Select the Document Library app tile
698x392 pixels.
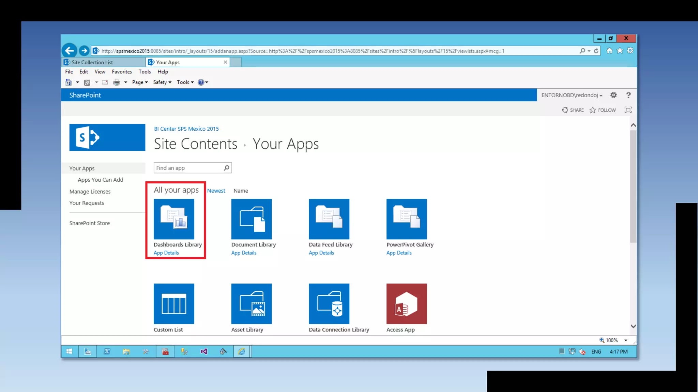(251, 219)
